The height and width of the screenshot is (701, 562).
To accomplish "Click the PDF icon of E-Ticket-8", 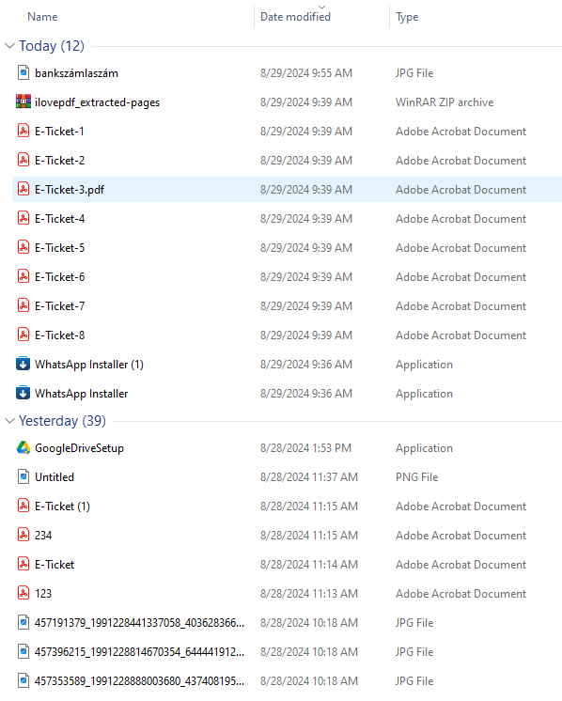I will tap(23, 335).
